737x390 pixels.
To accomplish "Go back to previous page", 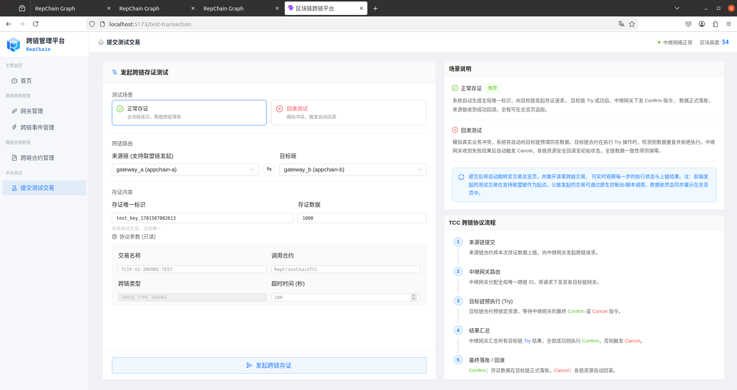I will tap(9, 24).
